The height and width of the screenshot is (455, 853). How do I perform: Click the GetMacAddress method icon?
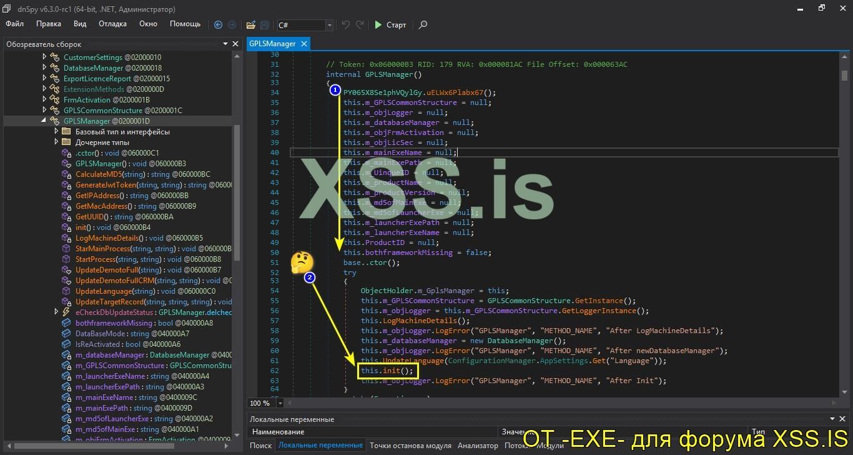tap(66, 206)
